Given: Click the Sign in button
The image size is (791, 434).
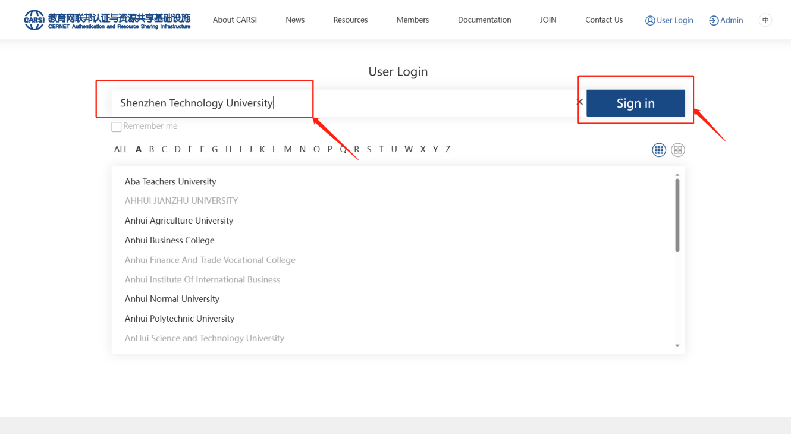Looking at the screenshot, I should point(636,103).
